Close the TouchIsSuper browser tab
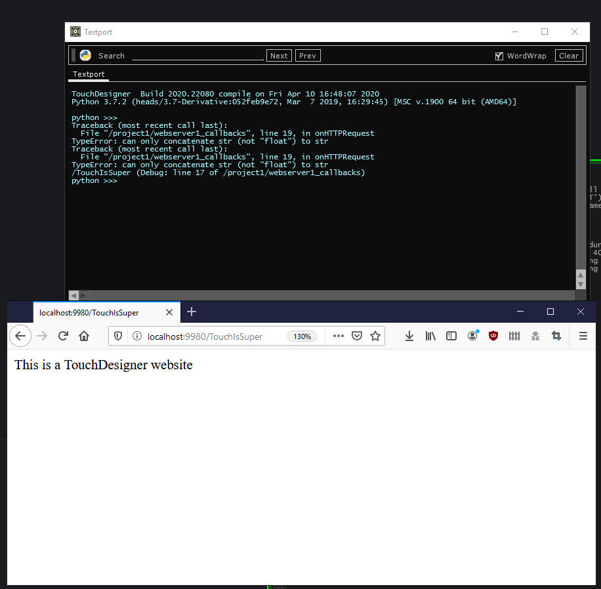This screenshot has width=601, height=589. click(169, 312)
